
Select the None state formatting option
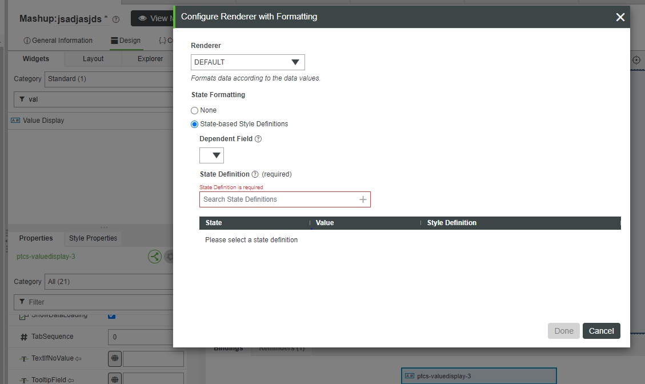[194, 110]
